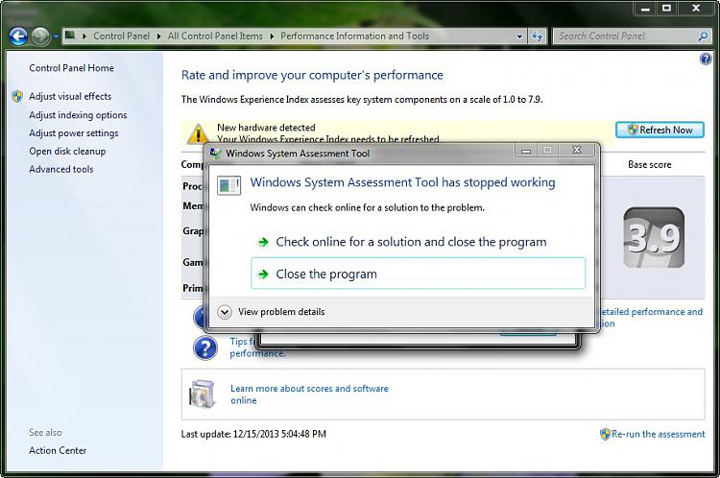Open Adjust power settings
Image resolution: width=720 pixels, height=478 pixels.
(74, 133)
